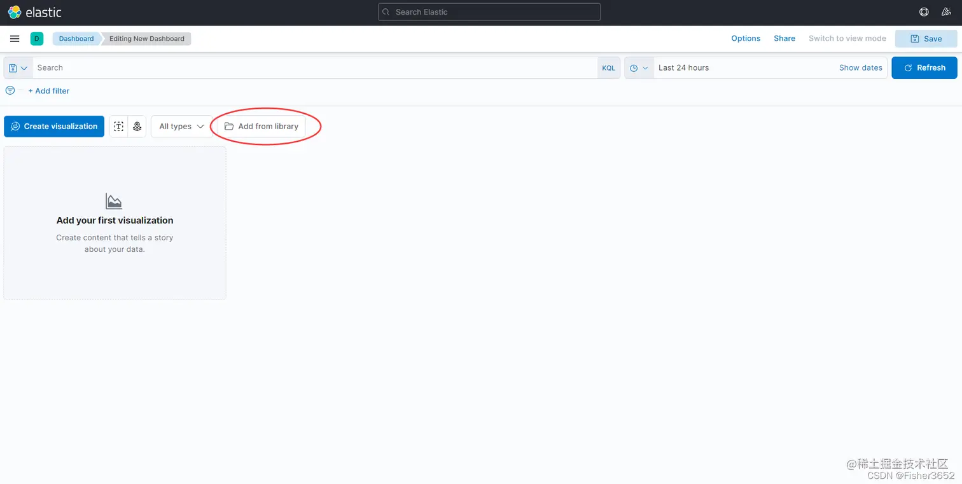Click the Refresh button
This screenshot has width=962, height=484.
tap(924, 68)
